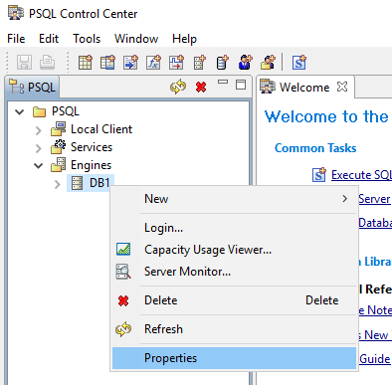Image resolution: width=392 pixels, height=385 pixels.
Task: Expand the DB1 engine node
Action: pyautogui.click(x=58, y=184)
